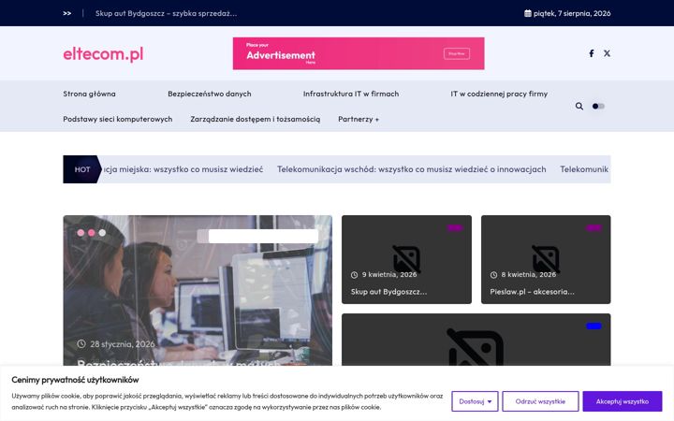Go to Strona główna

90,94
